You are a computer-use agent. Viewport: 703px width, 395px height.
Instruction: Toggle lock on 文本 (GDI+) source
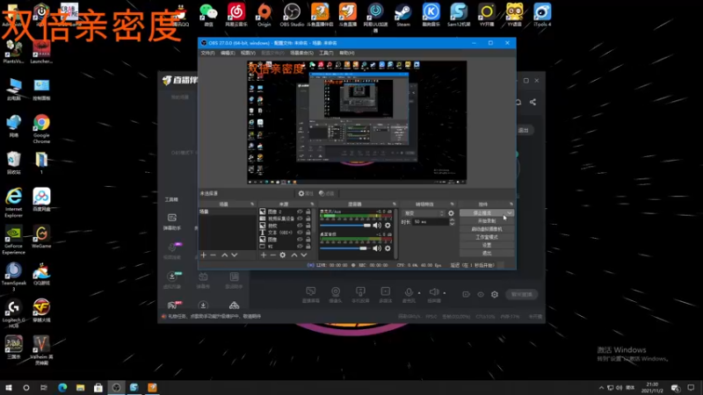click(x=308, y=233)
